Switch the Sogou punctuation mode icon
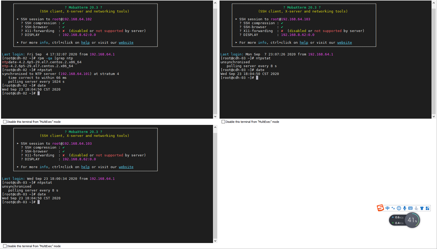Image resolution: width=437 pixels, height=249 pixels. click(393, 208)
